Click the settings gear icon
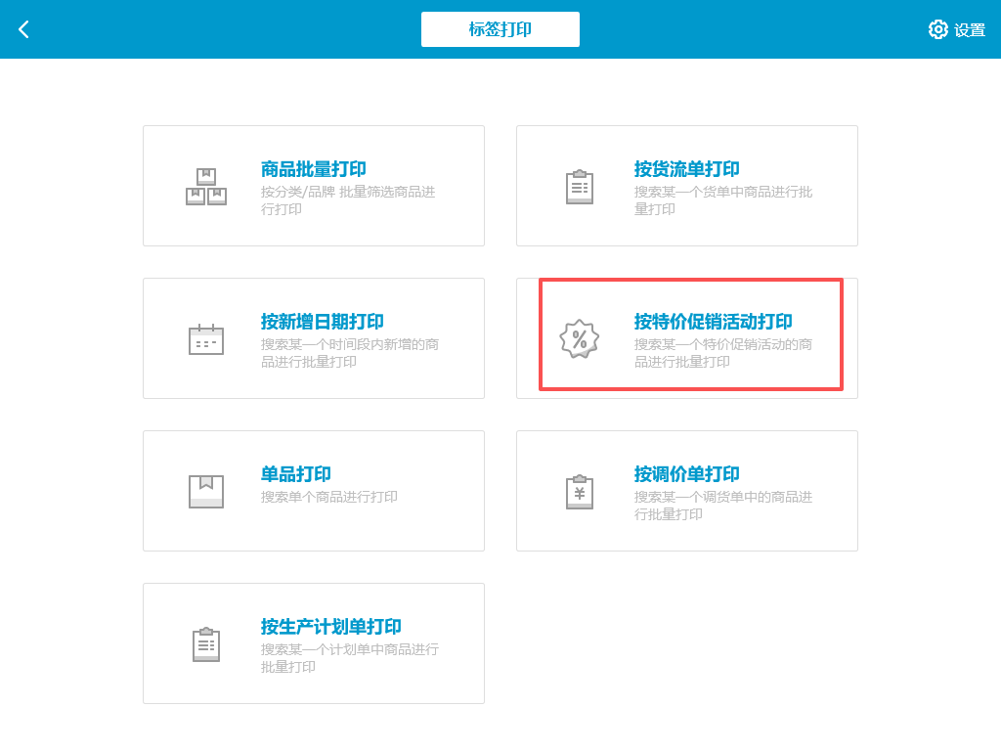1001x751 pixels. 937,29
